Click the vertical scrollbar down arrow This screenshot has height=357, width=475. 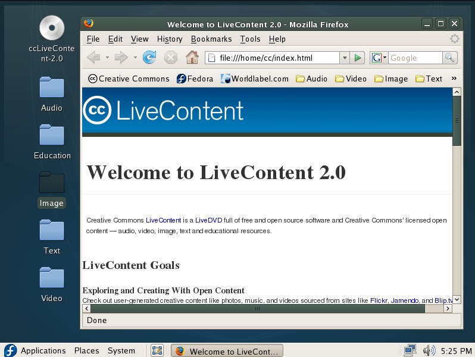pyautogui.click(x=457, y=299)
